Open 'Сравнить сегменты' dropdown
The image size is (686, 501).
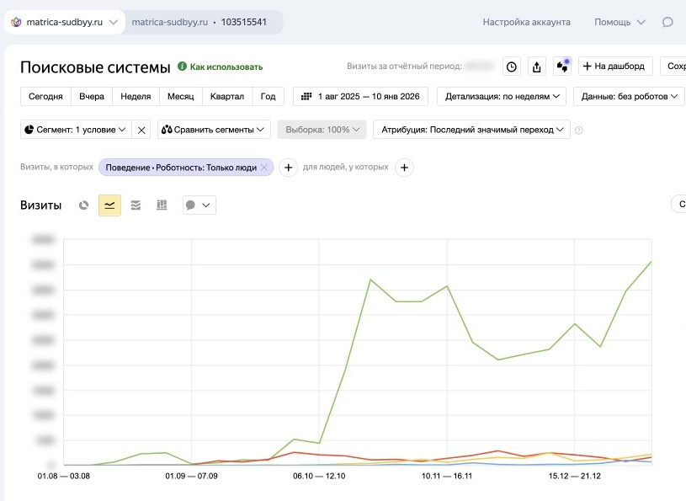[214, 130]
